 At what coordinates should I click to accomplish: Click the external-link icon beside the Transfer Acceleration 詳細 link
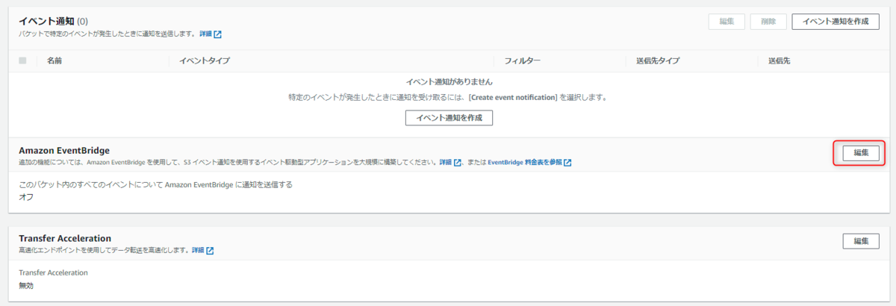[210, 250]
